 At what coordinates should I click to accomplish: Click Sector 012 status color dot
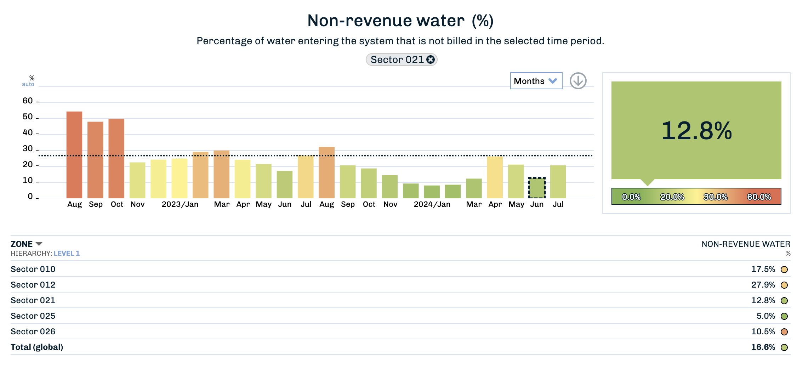click(784, 285)
